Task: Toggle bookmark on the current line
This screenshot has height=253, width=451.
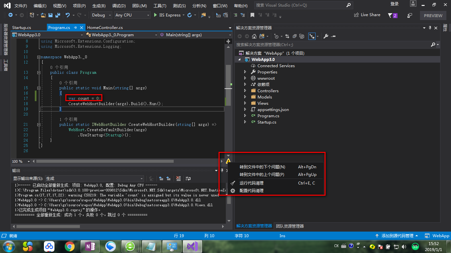Action: [252, 15]
